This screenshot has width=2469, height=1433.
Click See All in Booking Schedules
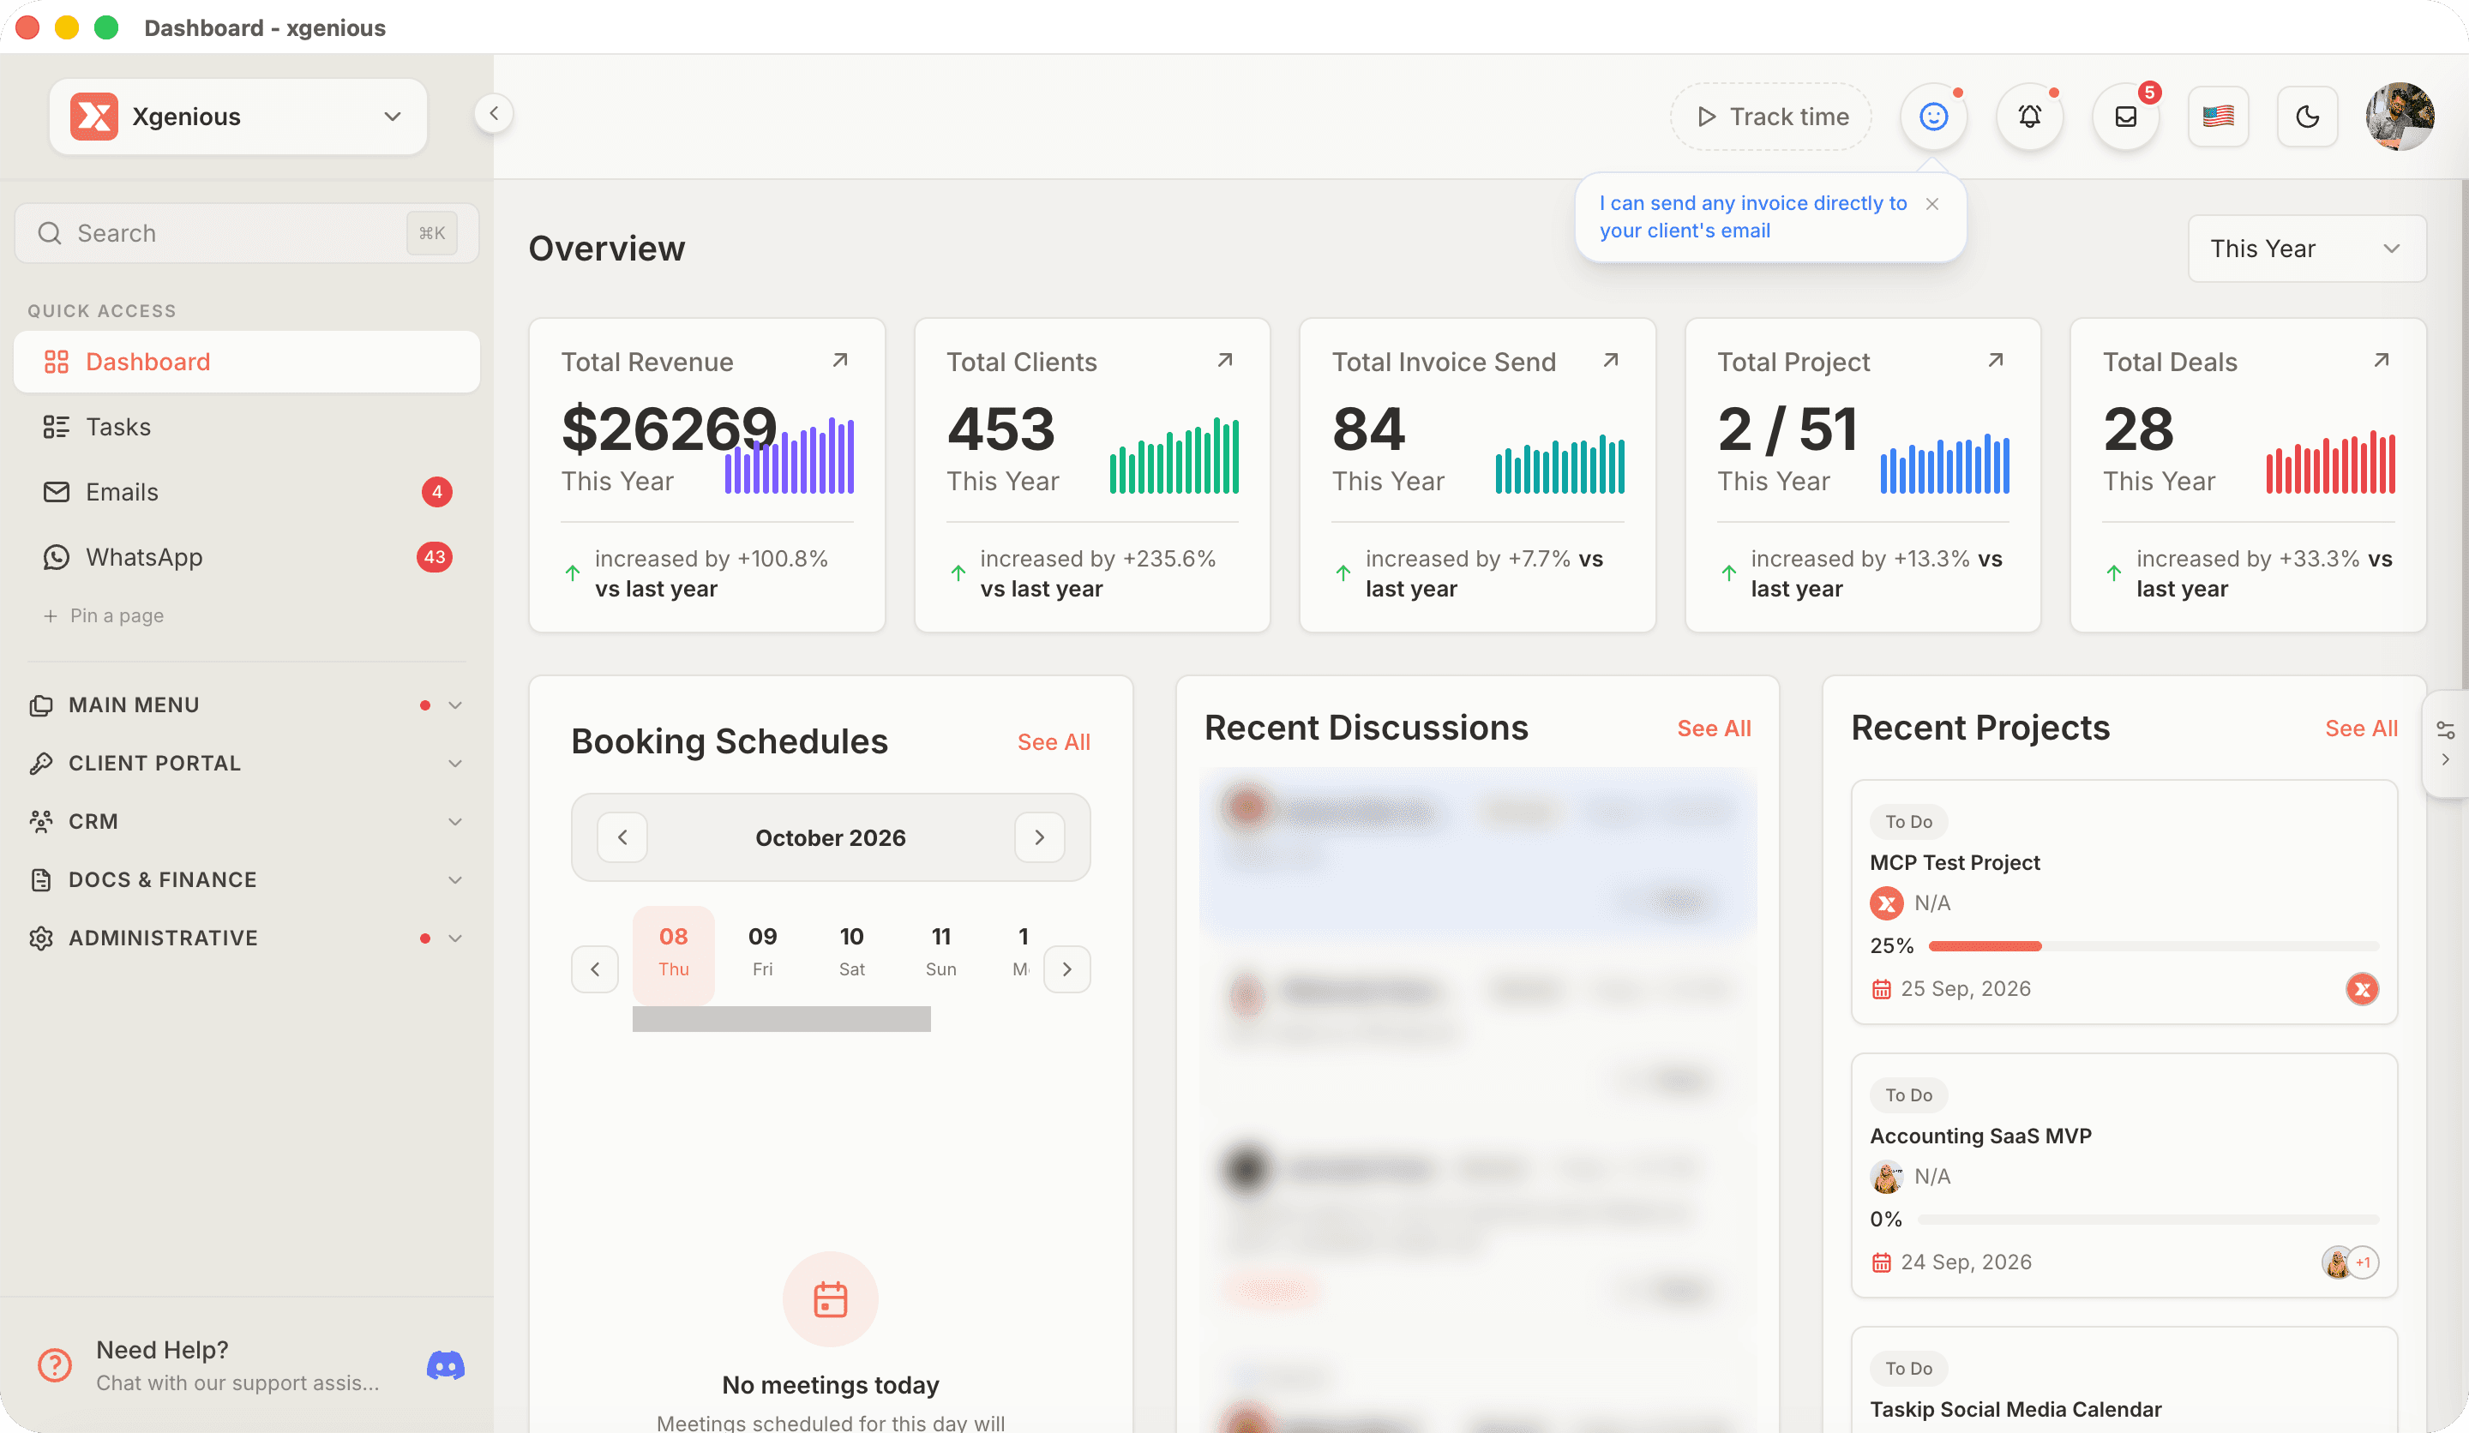tap(1054, 742)
